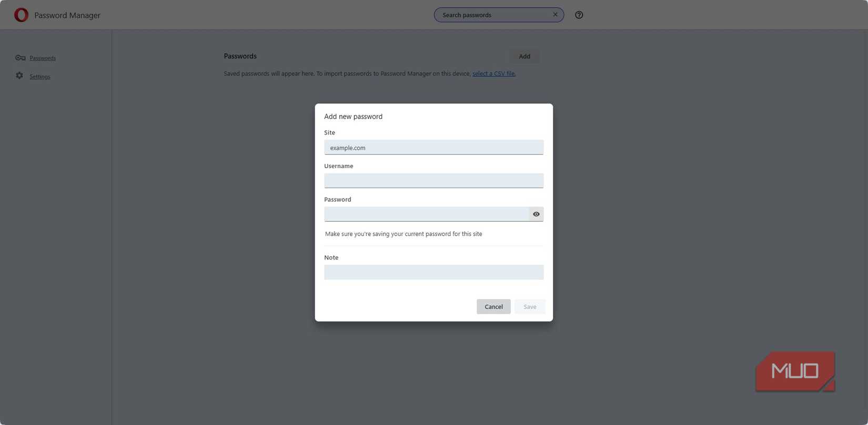The image size is (868, 425).
Task: Cancel the Add new password dialog
Action: [x=493, y=307]
